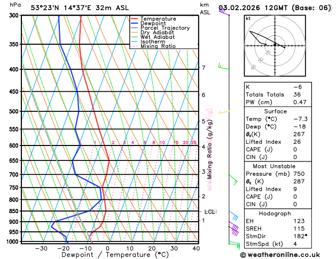336x259 pixels.
Task: Click the green wind barb near 700 hPa
Action: point(233,180)
